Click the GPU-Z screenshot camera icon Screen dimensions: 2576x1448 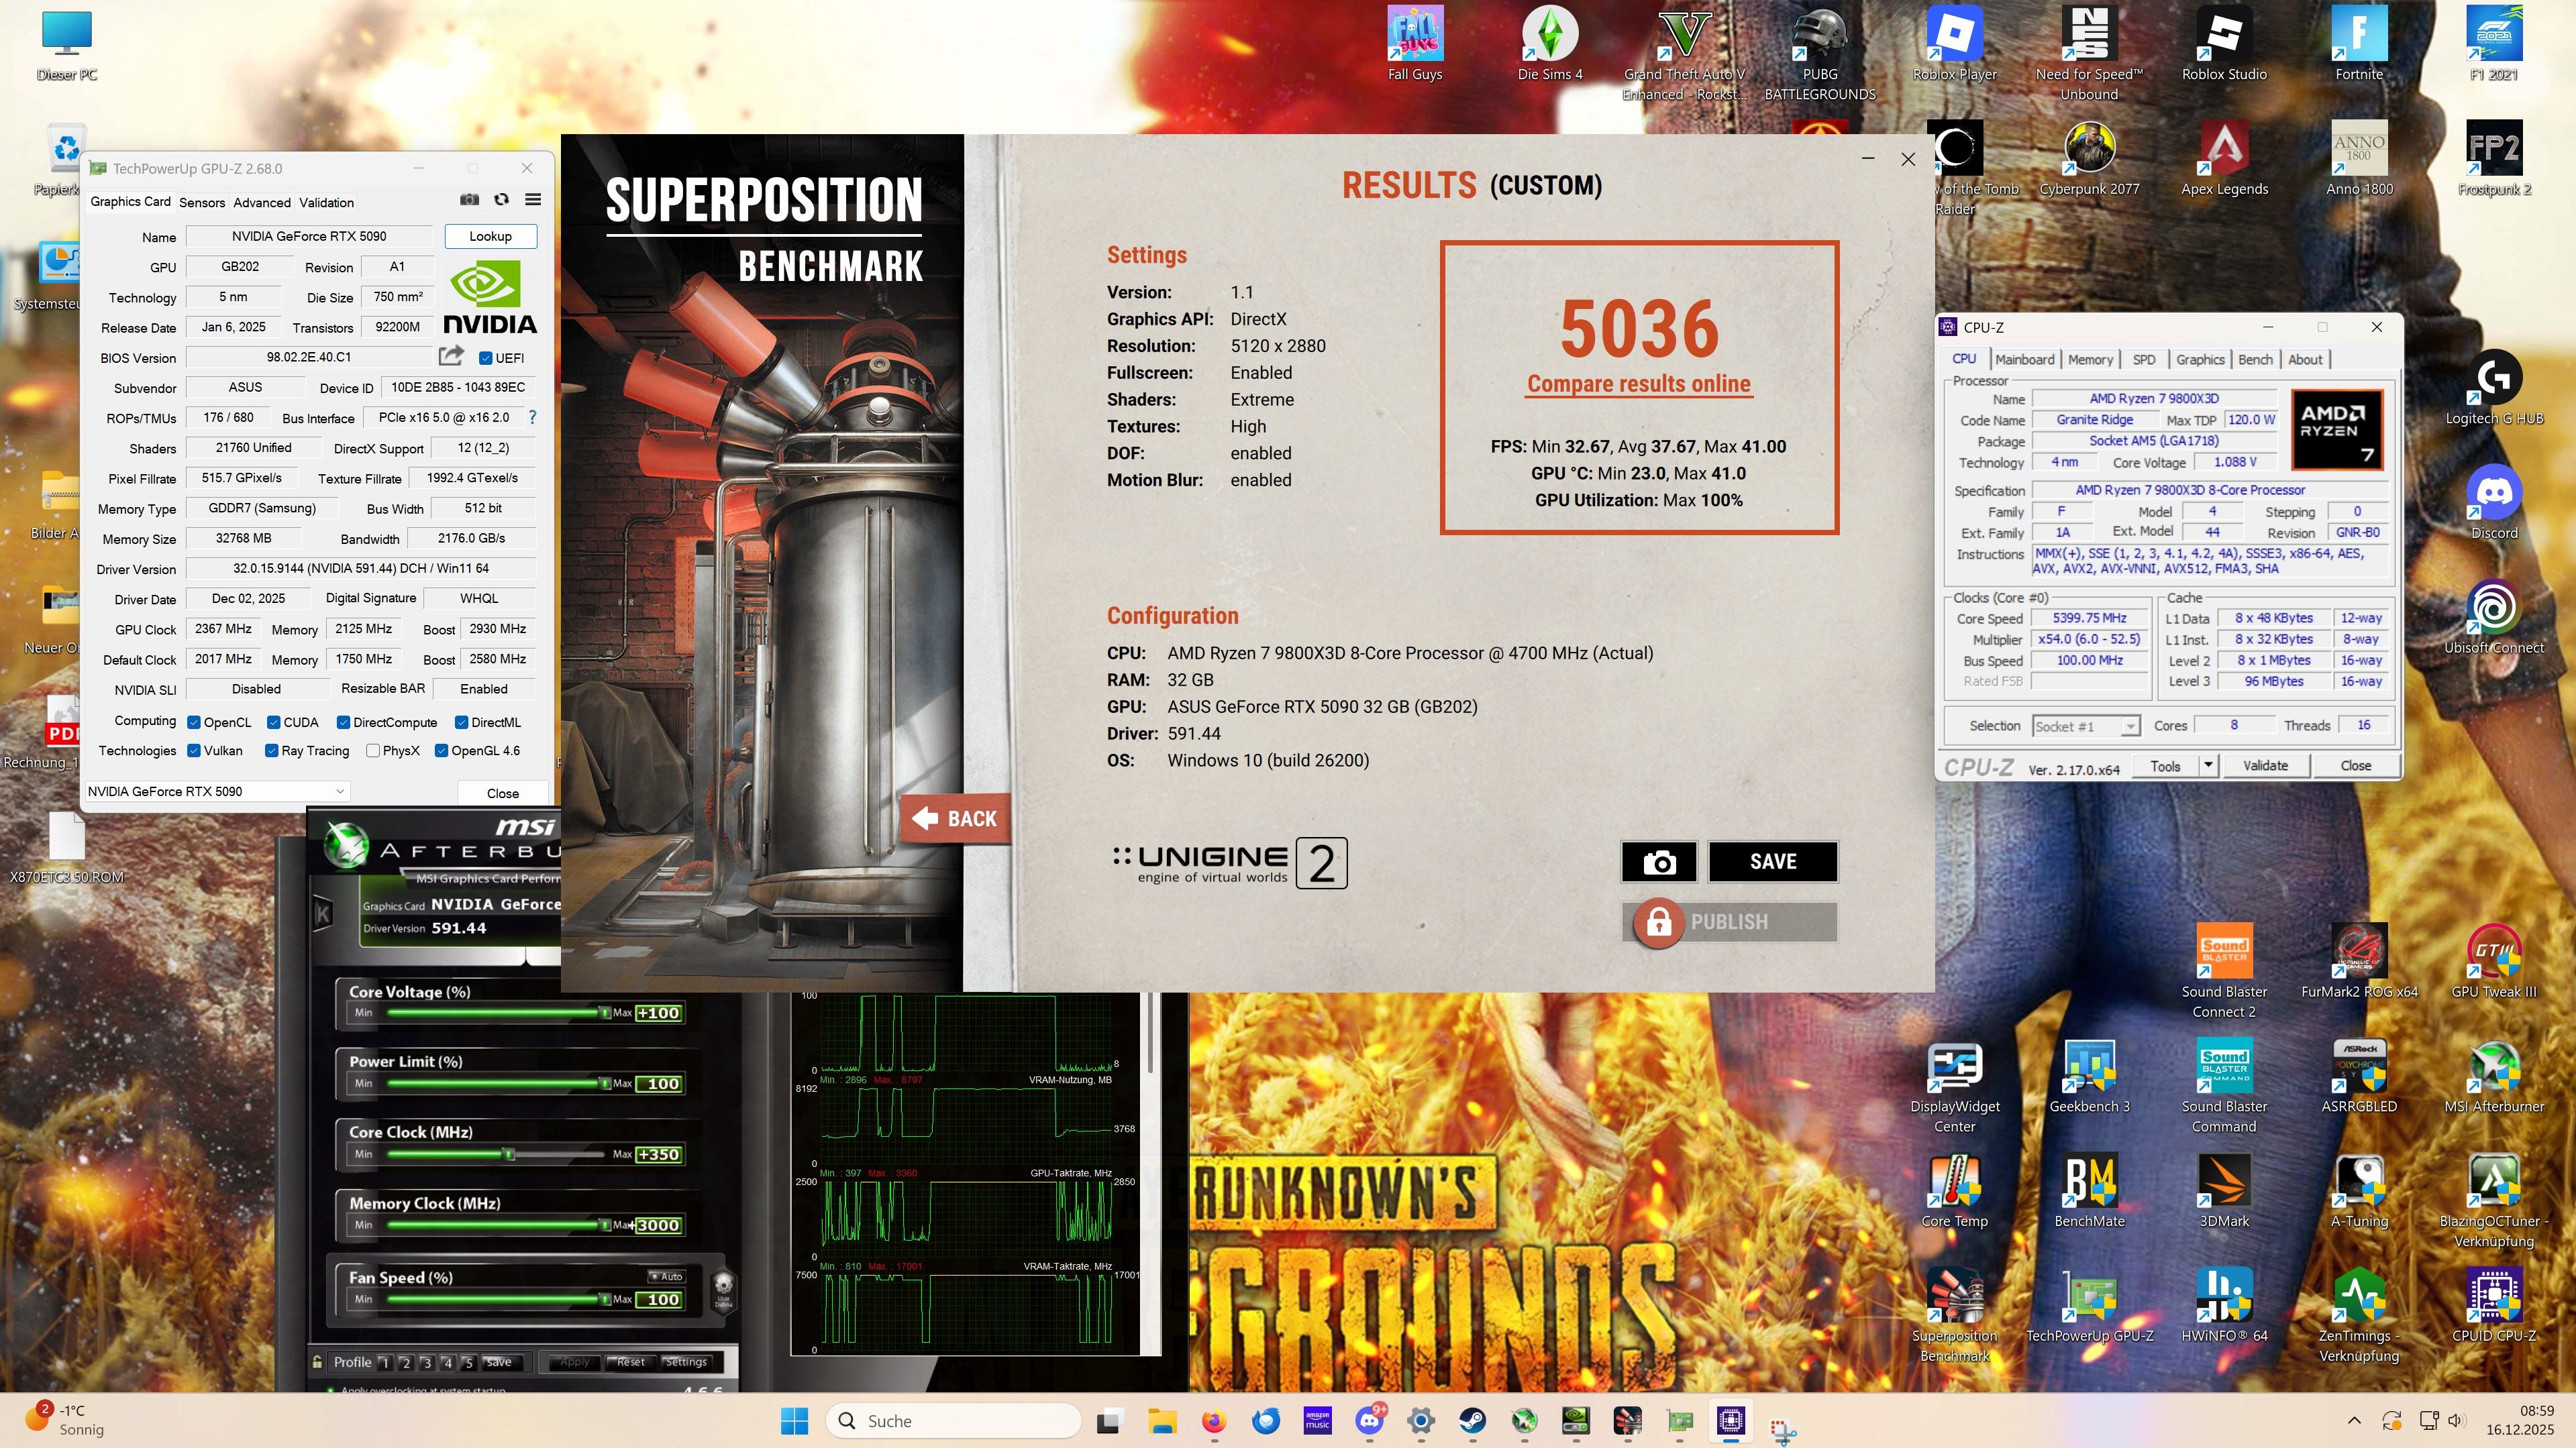(x=469, y=200)
